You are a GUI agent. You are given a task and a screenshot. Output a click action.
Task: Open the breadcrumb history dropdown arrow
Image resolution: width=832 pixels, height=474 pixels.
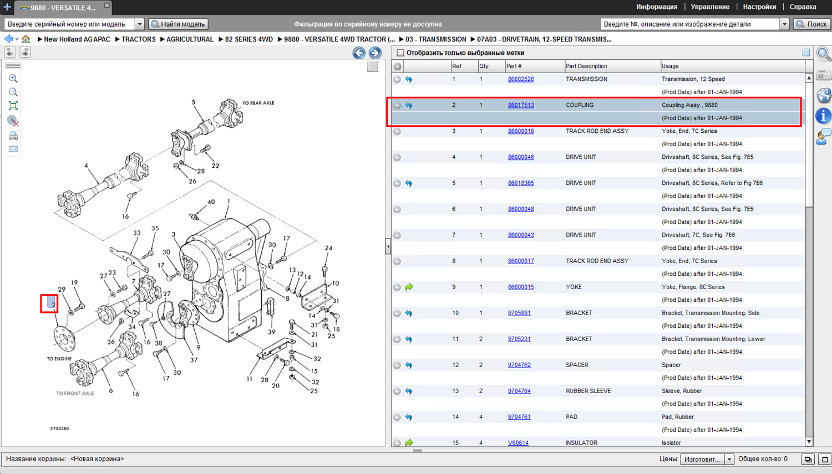click(17, 39)
